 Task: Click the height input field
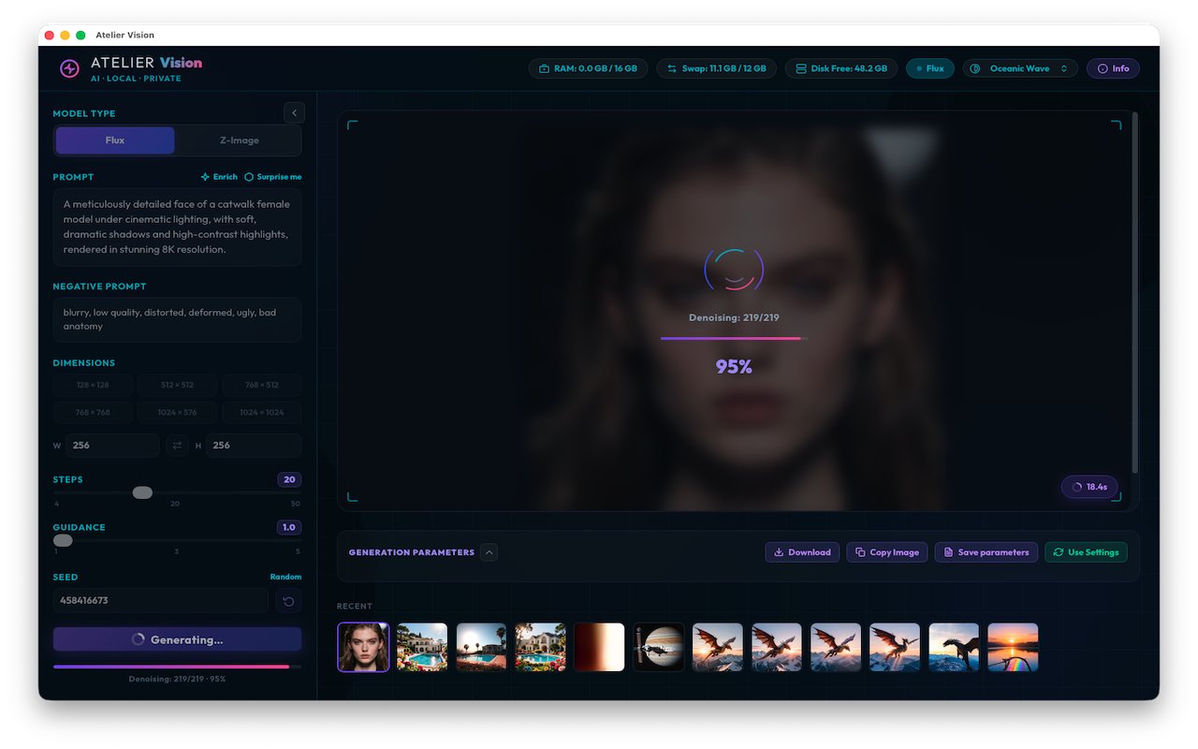[254, 446]
